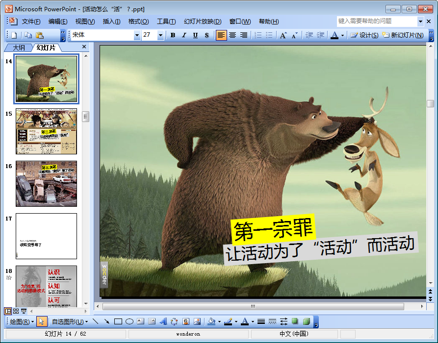The image size is (438, 343).
Task: Switch to the 大纲 Outline tab
Action: (19, 48)
